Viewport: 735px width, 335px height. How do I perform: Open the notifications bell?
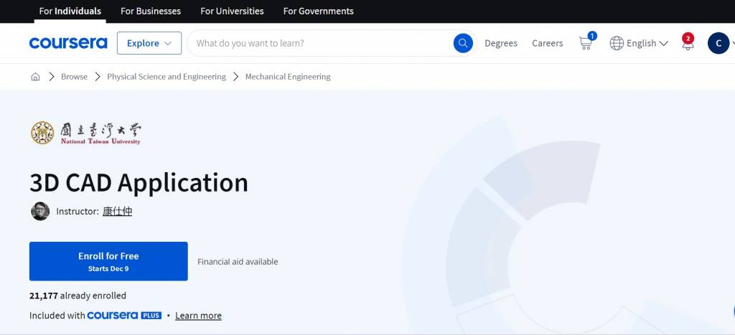click(688, 43)
